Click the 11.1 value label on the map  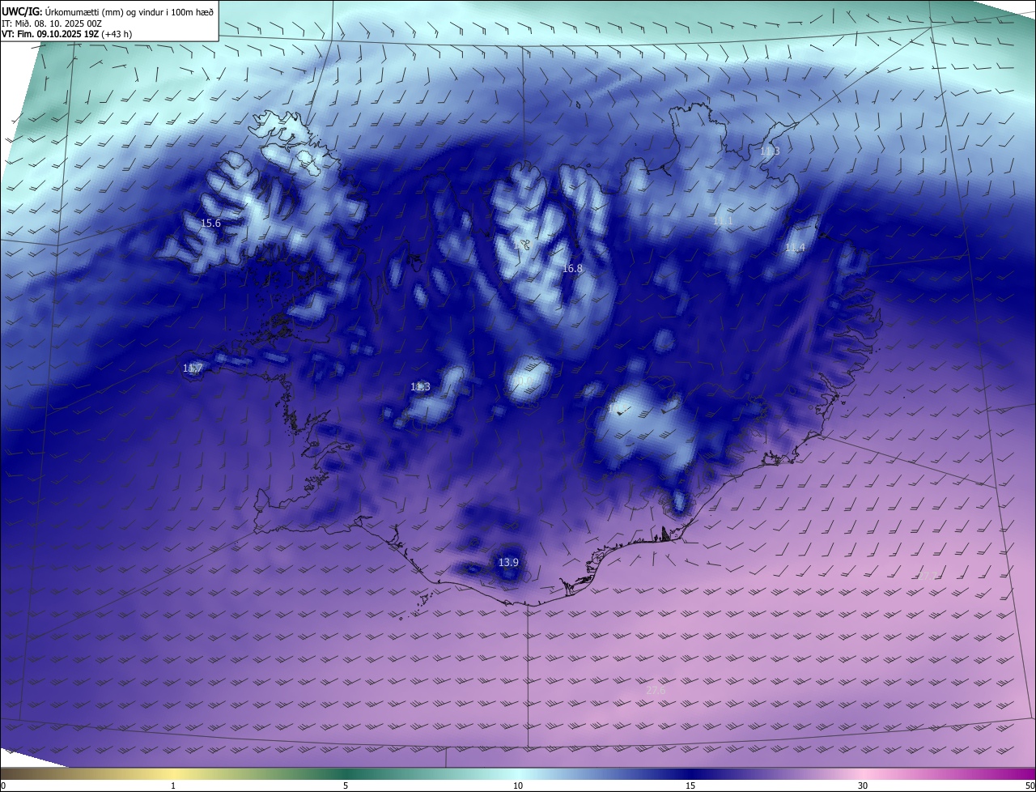click(723, 221)
